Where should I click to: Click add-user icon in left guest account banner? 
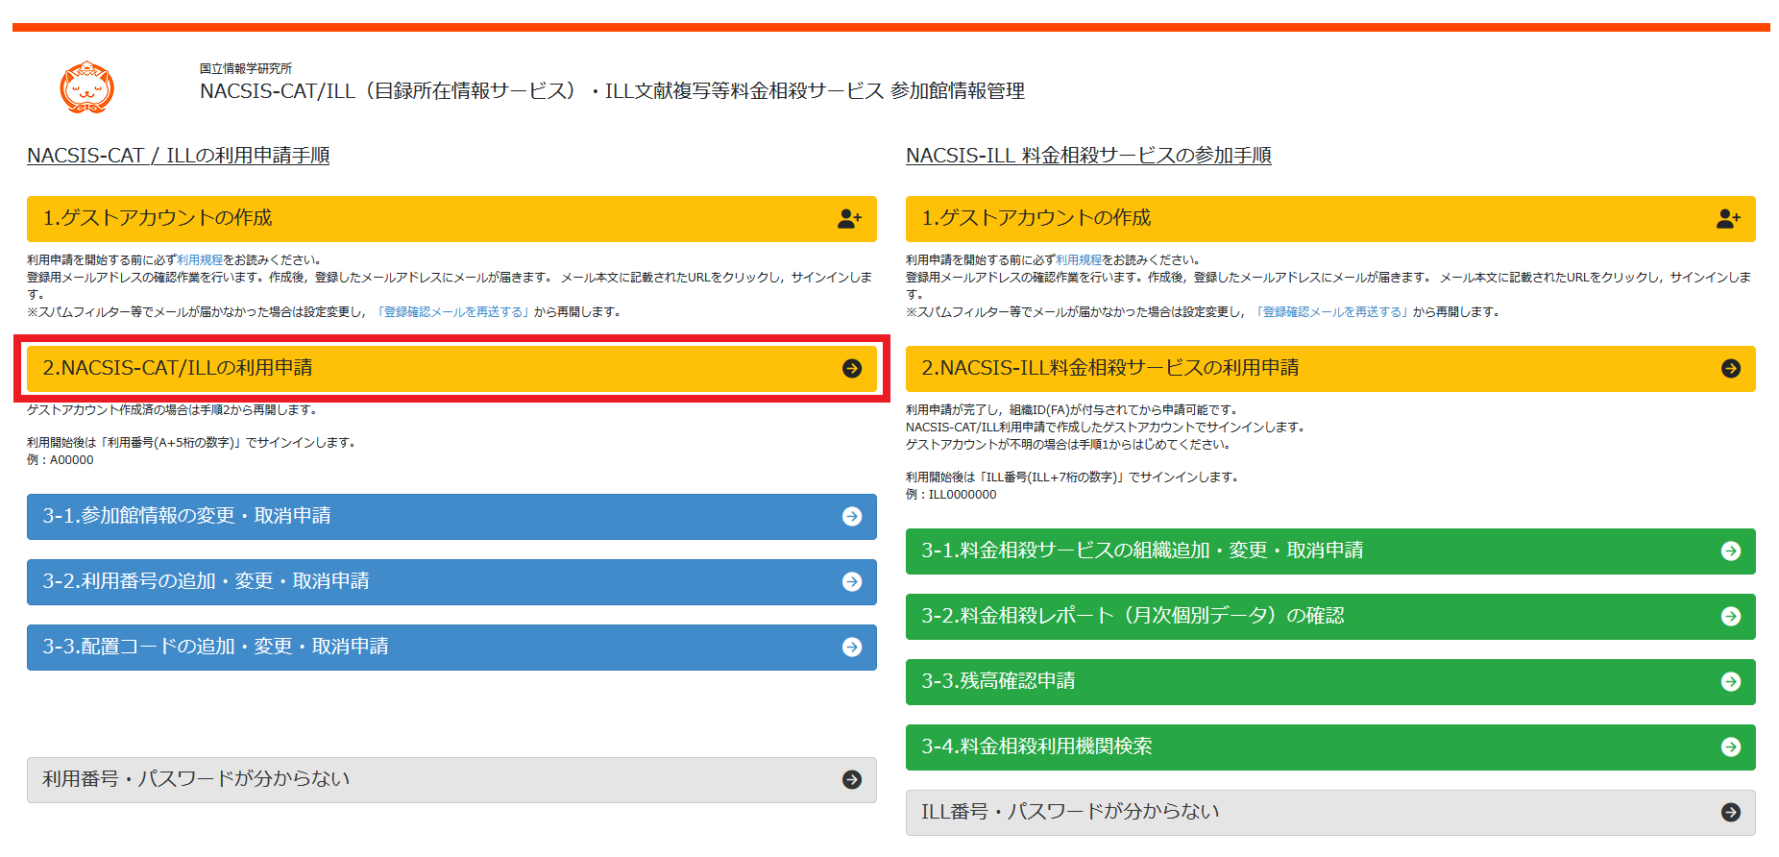pyautogui.click(x=849, y=219)
